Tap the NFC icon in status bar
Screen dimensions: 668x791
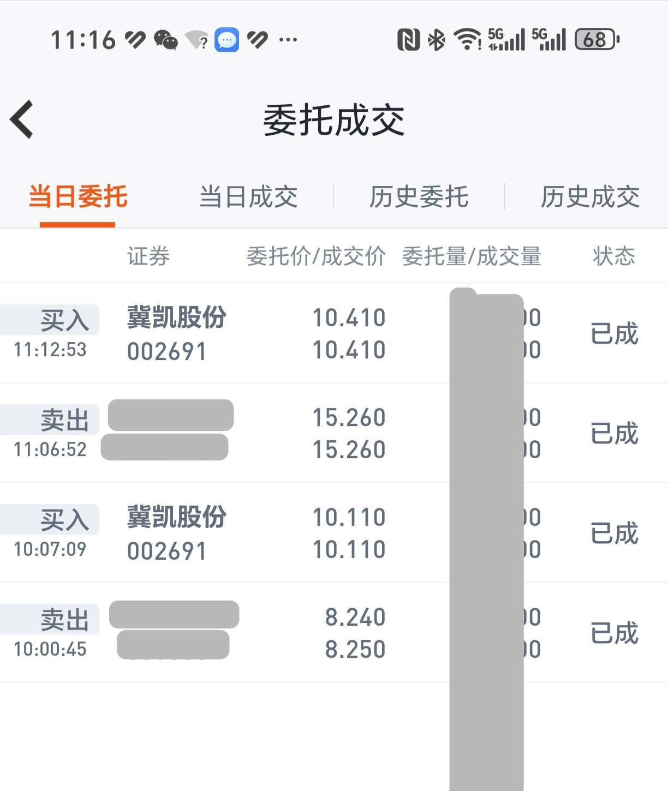click(408, 40)
